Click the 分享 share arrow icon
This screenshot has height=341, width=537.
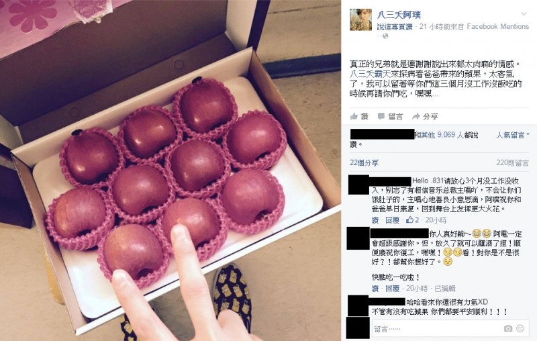tap(416, 116)
